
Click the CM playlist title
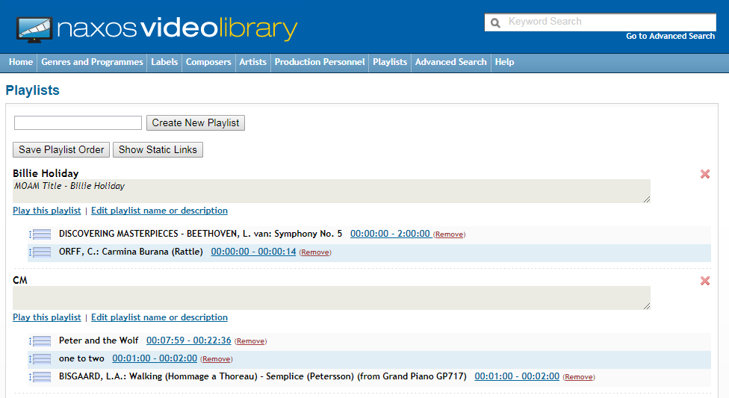point(20,280)
